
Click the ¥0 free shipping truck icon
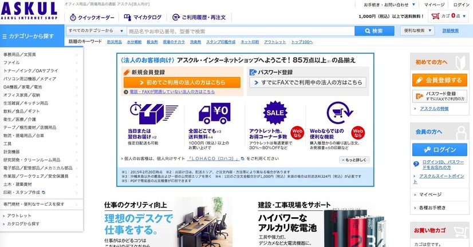(215, 113)
